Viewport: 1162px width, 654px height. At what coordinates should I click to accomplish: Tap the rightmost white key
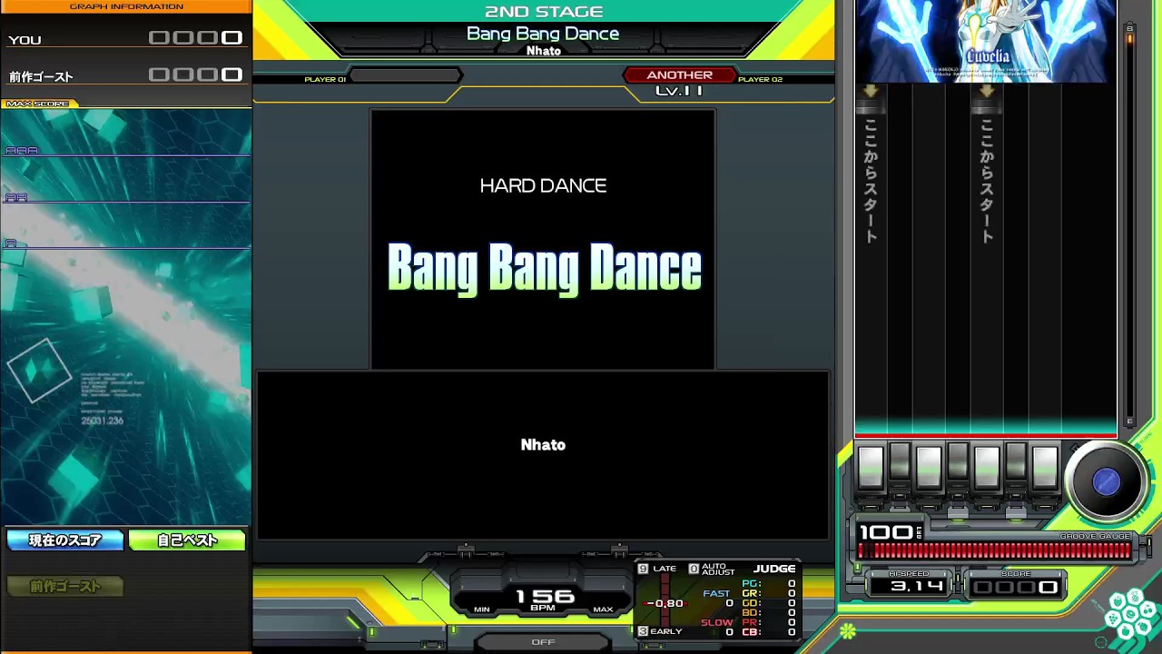pyautogui.click(x=1045, y=468)
